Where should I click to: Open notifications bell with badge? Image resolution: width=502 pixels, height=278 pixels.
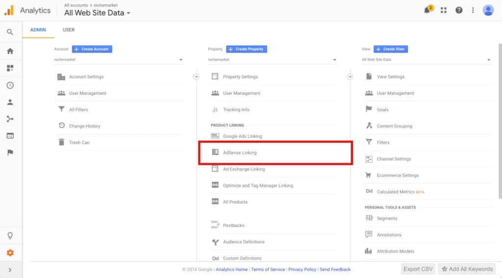(428, 10)
